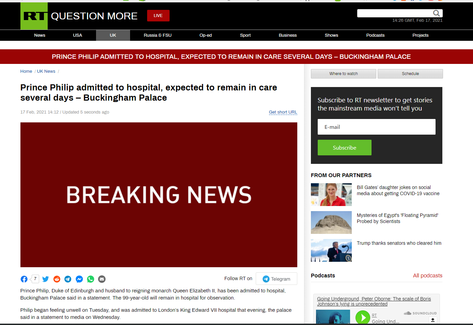Focus the E-mail newsletter field
473x325 pixels.
[x=377, y=127]
